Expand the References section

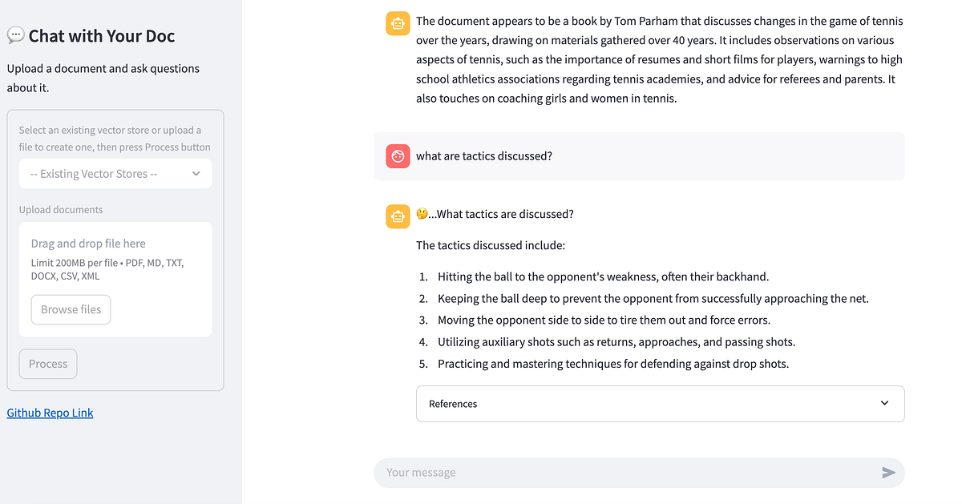(x=660, y=403)
